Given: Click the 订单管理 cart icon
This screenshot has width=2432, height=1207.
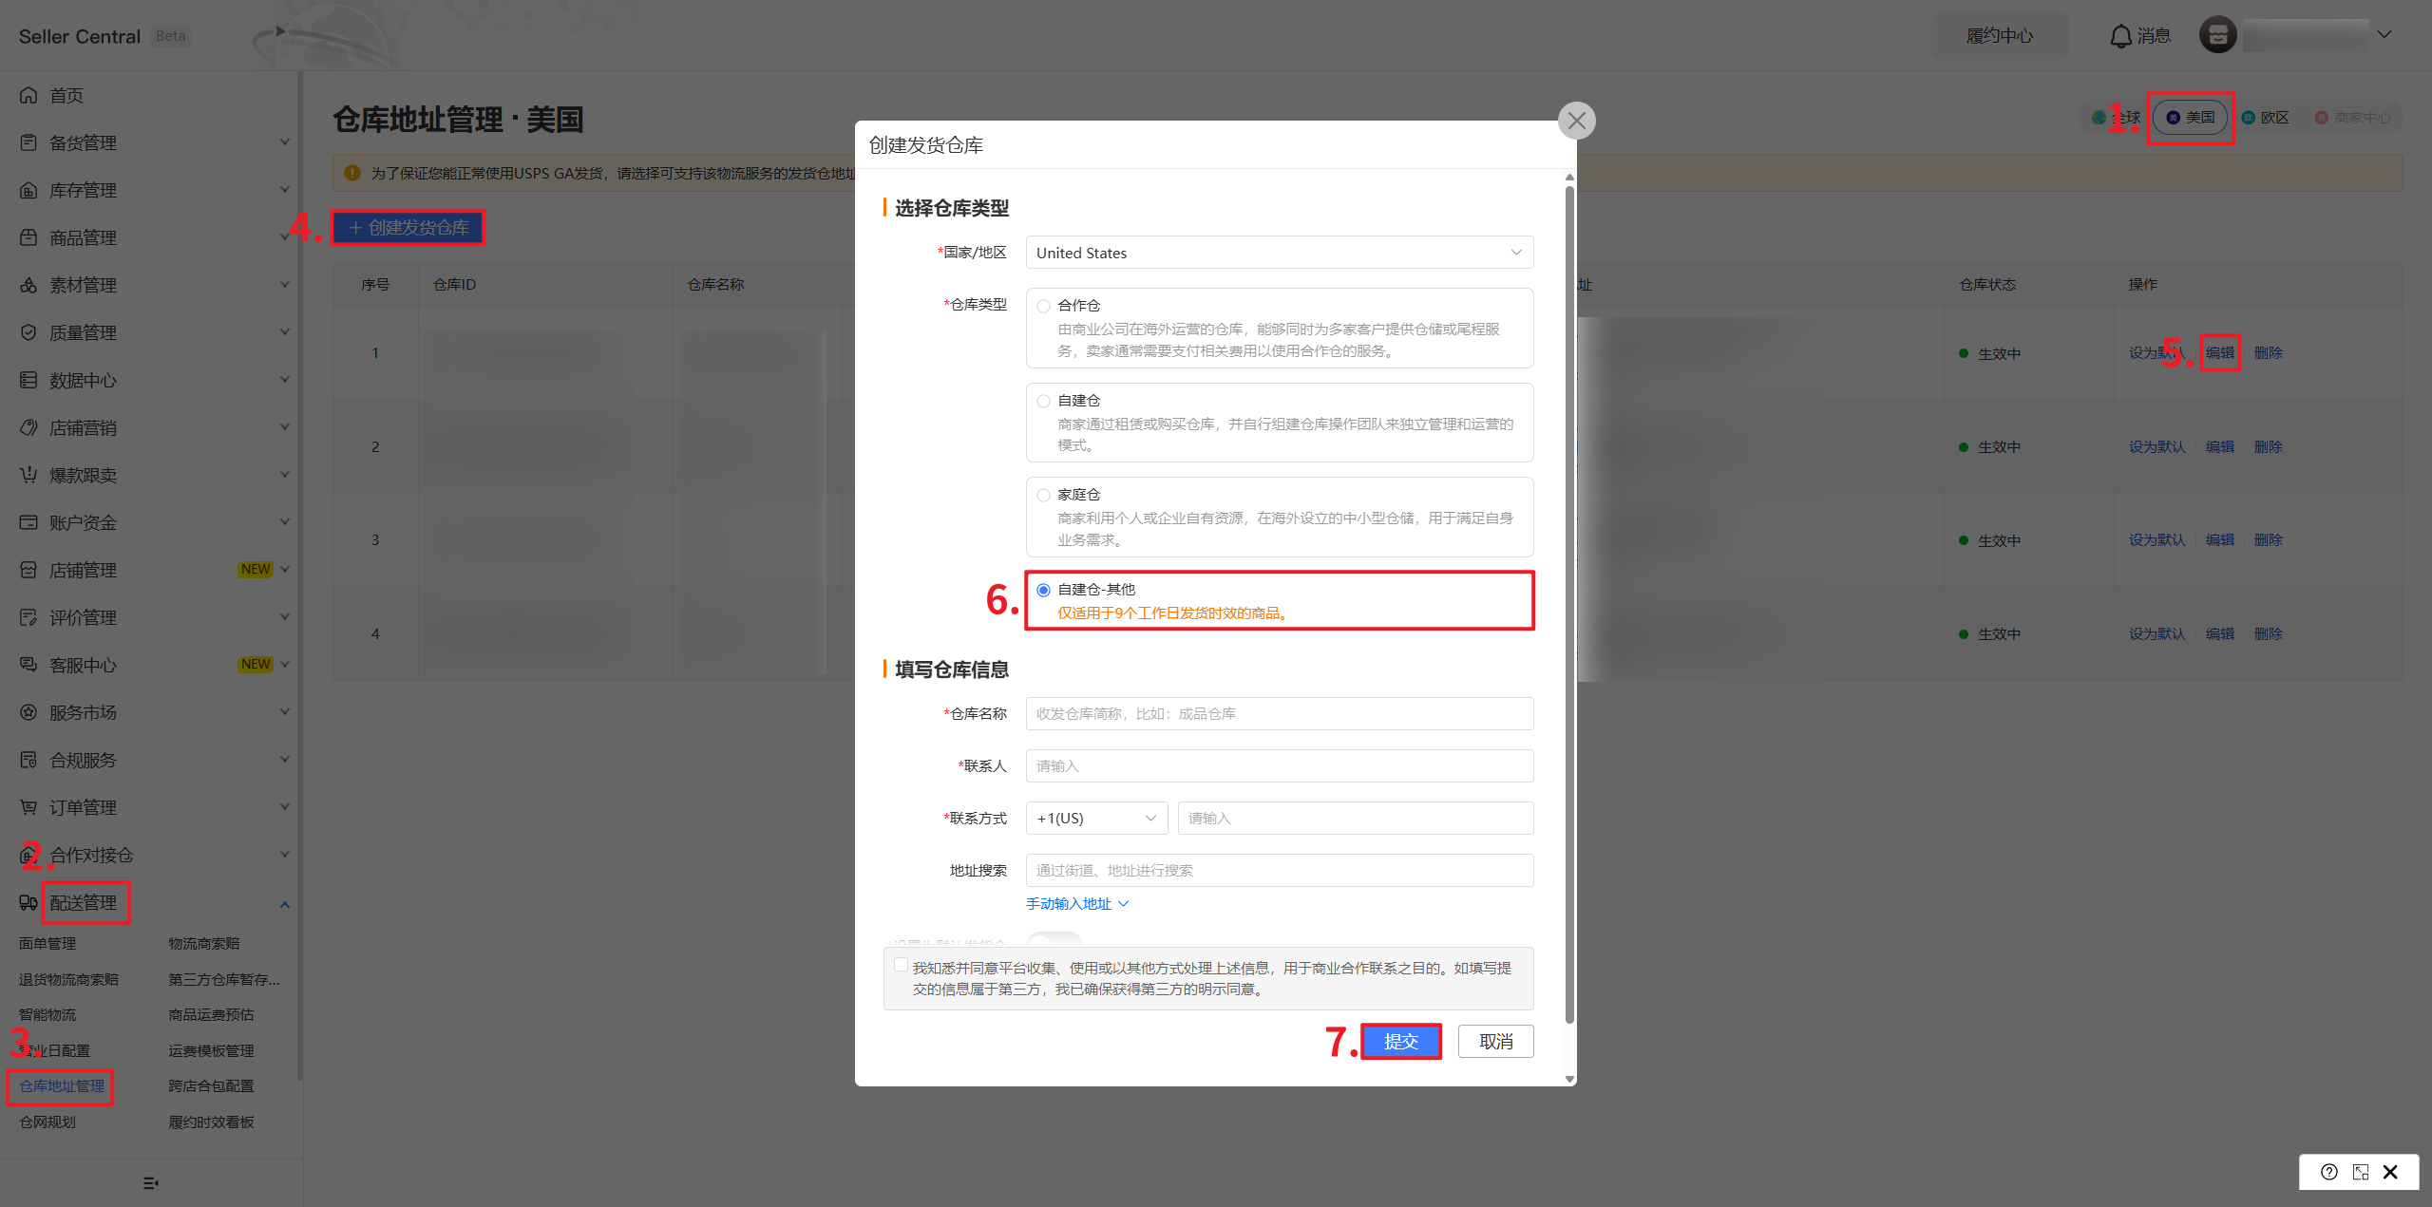Looking at the screenshot, I should pyautogui.click(x=28, y=807).
